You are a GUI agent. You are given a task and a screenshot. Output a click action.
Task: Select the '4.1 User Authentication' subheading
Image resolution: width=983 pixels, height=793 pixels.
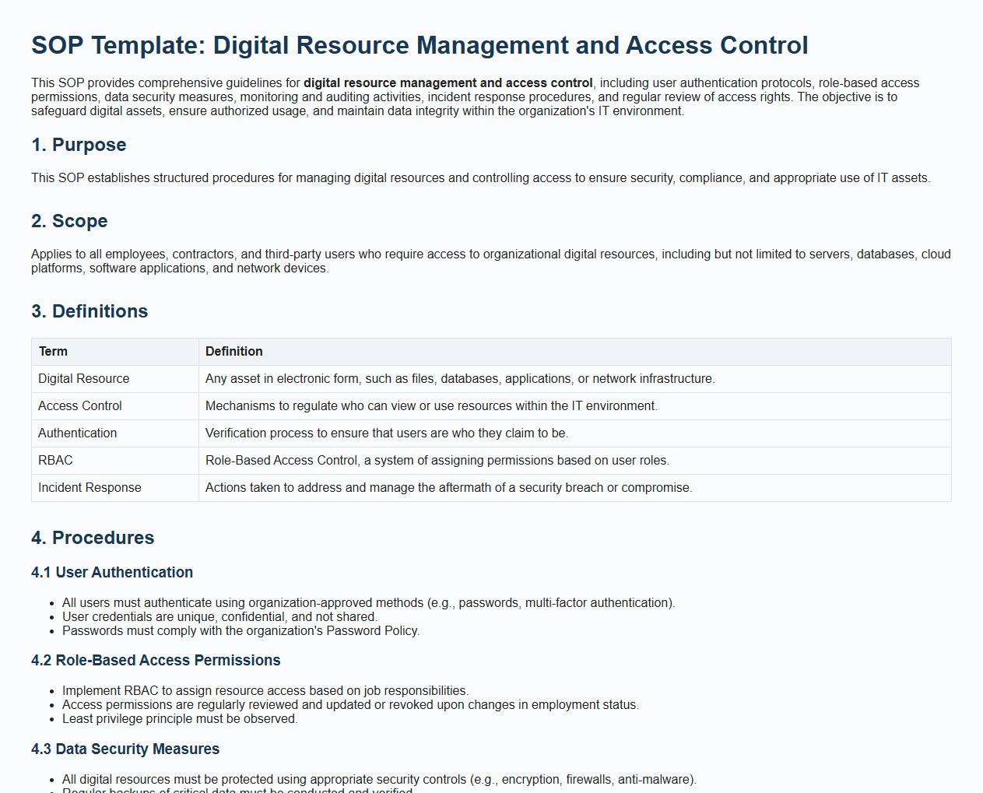coord(112,572)
